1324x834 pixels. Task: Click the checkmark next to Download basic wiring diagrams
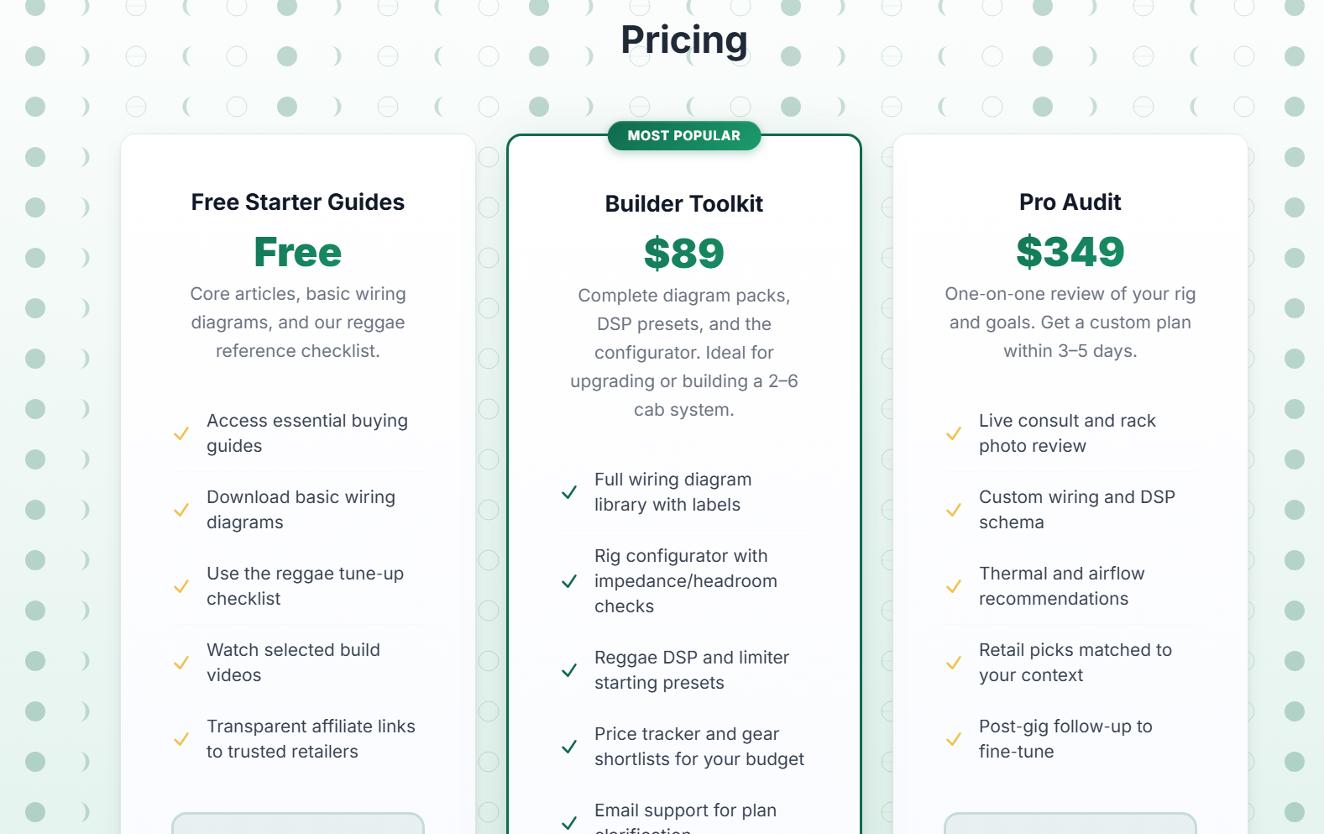[x=181, y=510]
